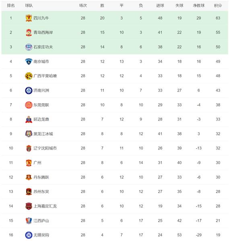Click the 东莞莞联 red circular logo
The height and width of the screenshot is (241, 229).
click(29, 105)
